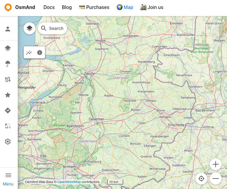Click the track analysis chart icon
Viewport: 227px width, 189px height.
(29, 53)
